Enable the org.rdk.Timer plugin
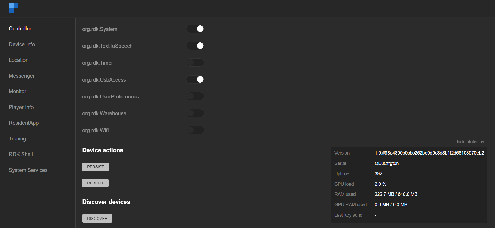Viewport: 495px width, 228px height. tap(195, 63)
